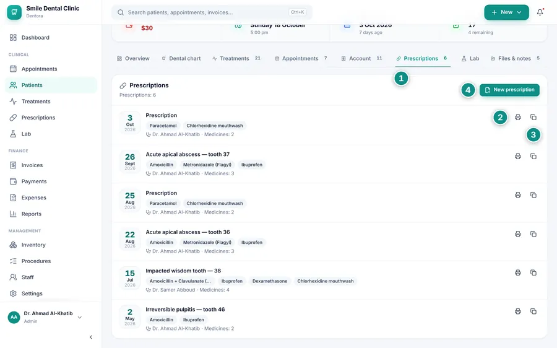Screen dimensions: 557x348
Task: Print the 3 Oct prescription
Action: pyautogui.click(x=518, y=117)
